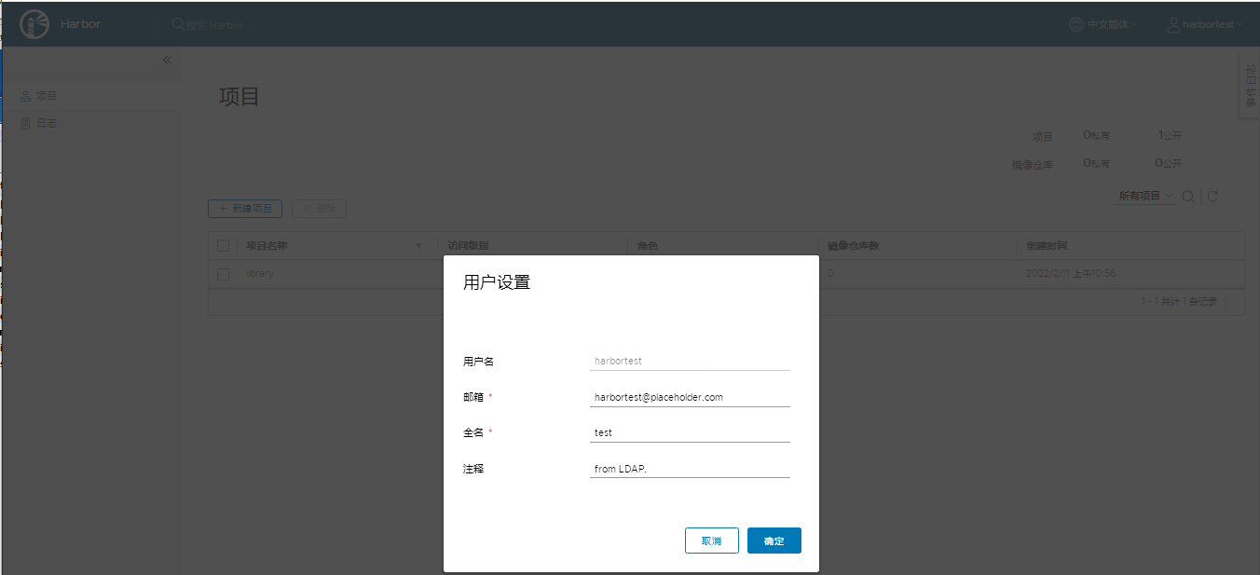1260x575 pixels.
Task: Sort by the 项目名称 column header
Action: coord(267,246)
